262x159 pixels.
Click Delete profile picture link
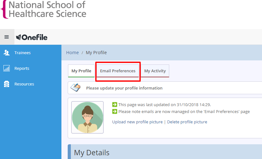click(x=187, y=122)
